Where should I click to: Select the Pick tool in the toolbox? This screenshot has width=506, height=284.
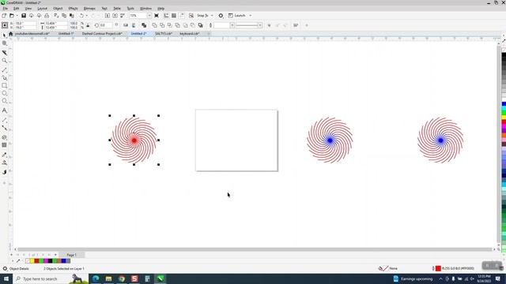click(x=5, y=35)
